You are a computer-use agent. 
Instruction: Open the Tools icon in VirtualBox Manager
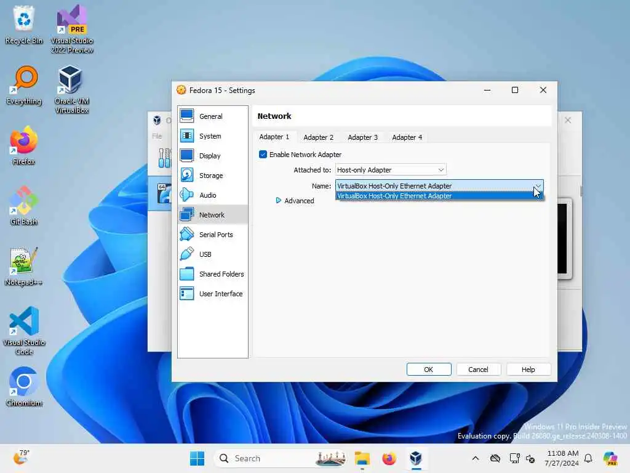pyautogui.click(x=164, y=158)
